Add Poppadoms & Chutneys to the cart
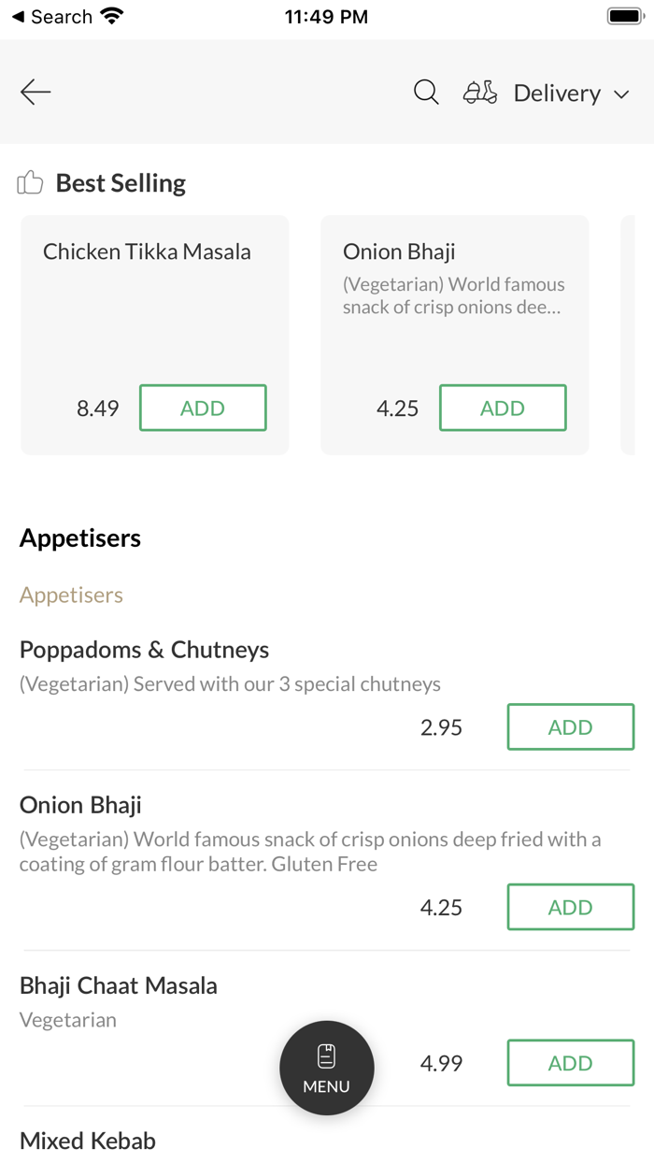 click(x=570, y=726)
